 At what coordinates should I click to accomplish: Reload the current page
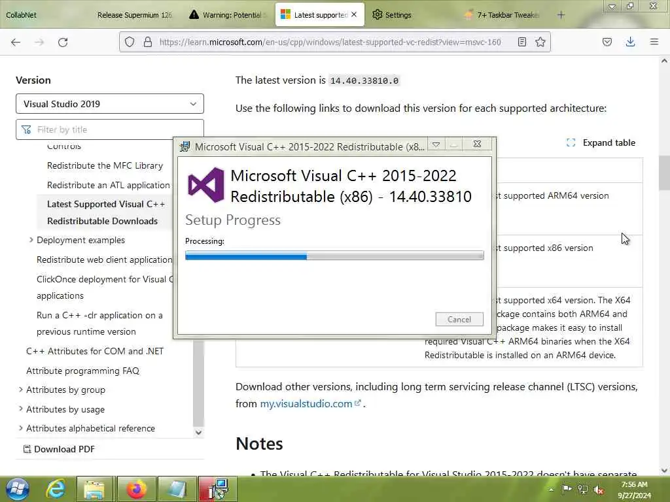[63, 42]
